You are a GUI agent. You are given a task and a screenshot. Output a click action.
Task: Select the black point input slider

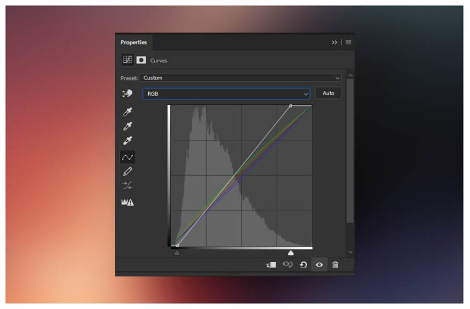pos(177,253)
